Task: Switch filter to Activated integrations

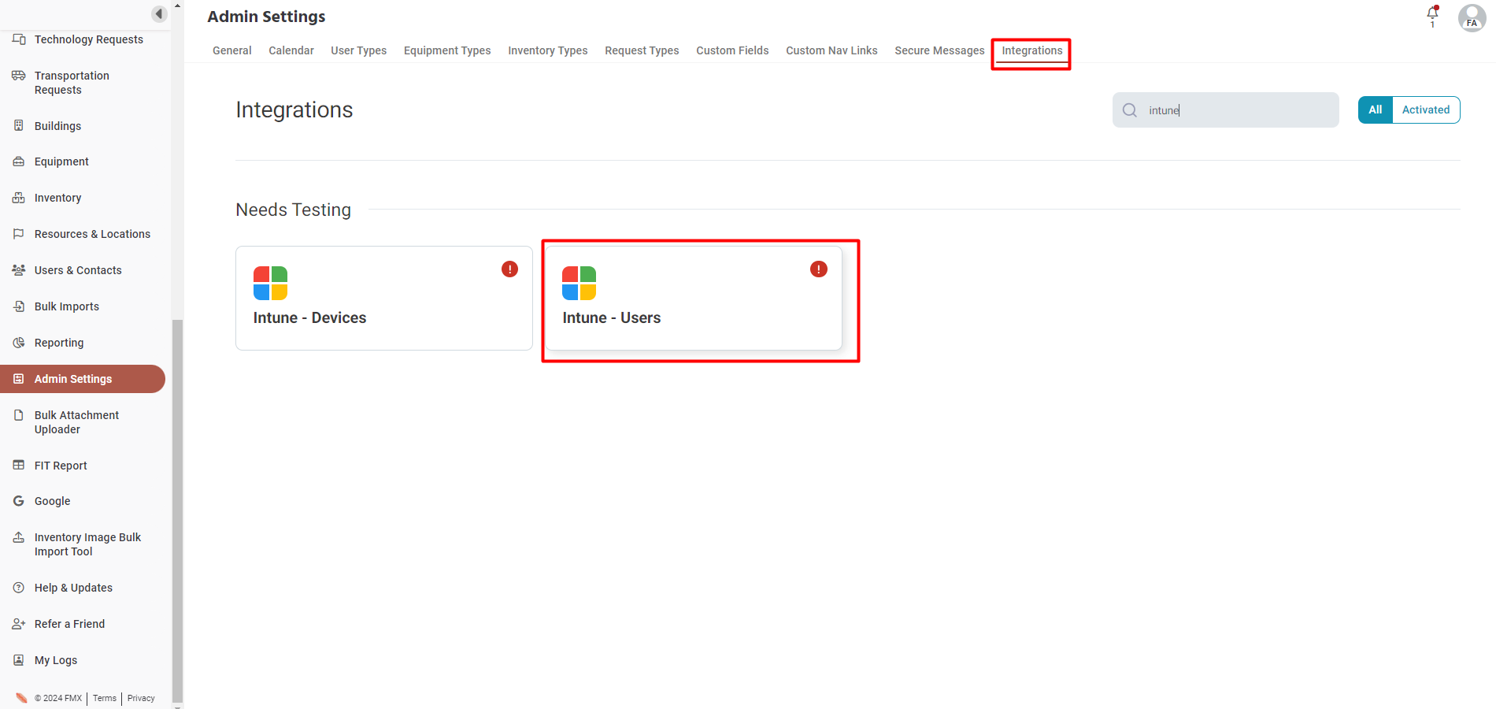Action: [x=1425, y=110]
